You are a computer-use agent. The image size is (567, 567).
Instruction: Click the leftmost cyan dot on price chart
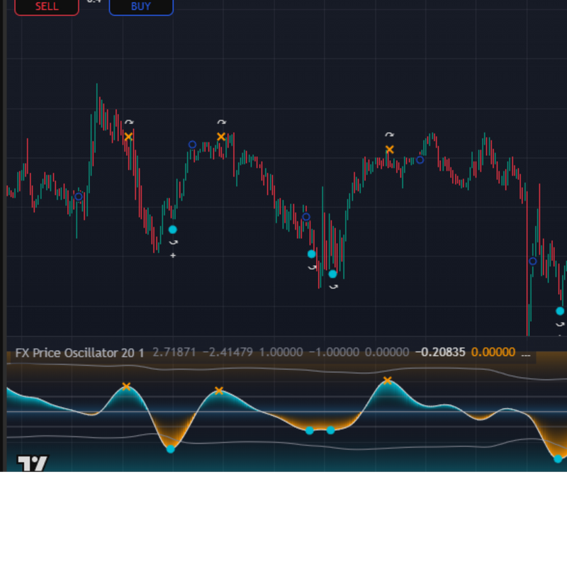click(173, 230)
